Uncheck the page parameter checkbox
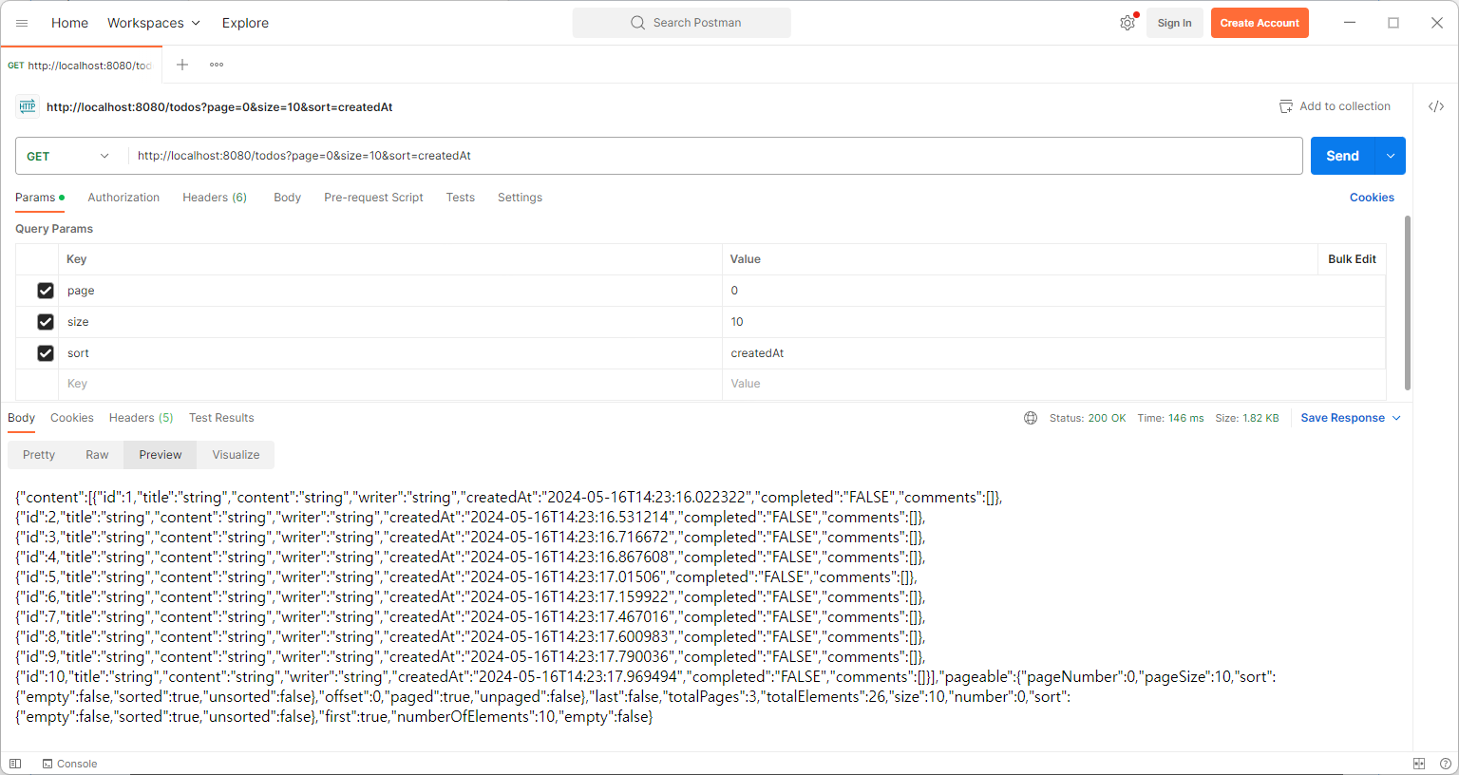 tap(46, 291)
